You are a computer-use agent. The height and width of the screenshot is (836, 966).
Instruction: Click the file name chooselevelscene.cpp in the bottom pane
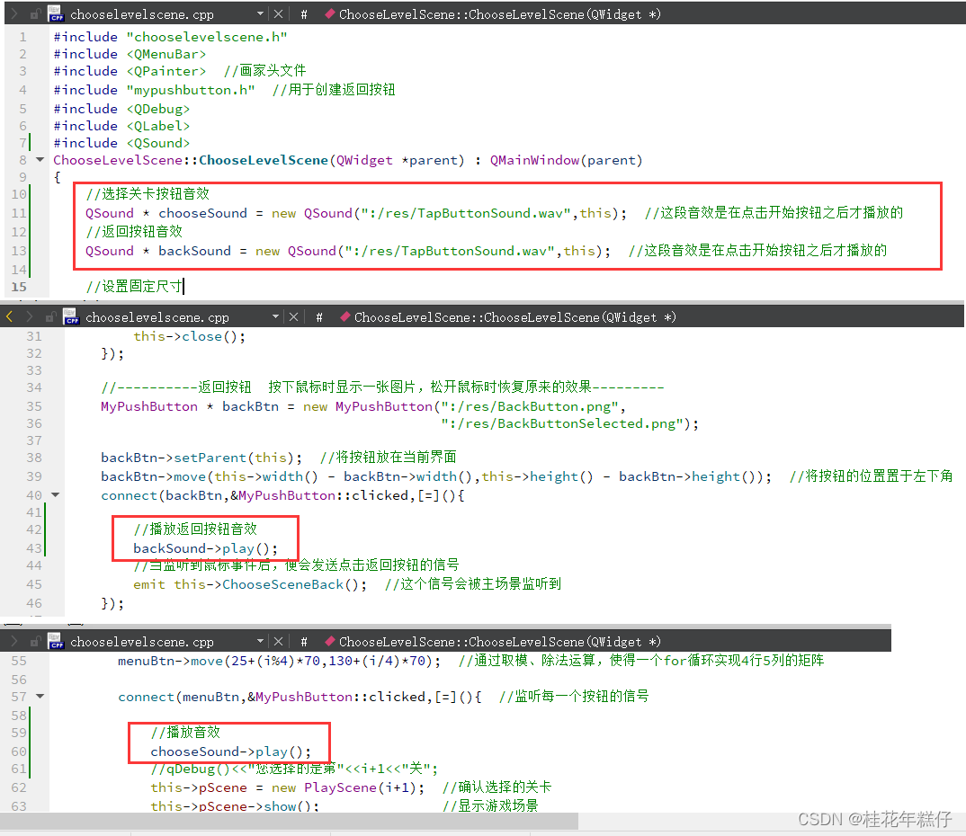point(142,642)
